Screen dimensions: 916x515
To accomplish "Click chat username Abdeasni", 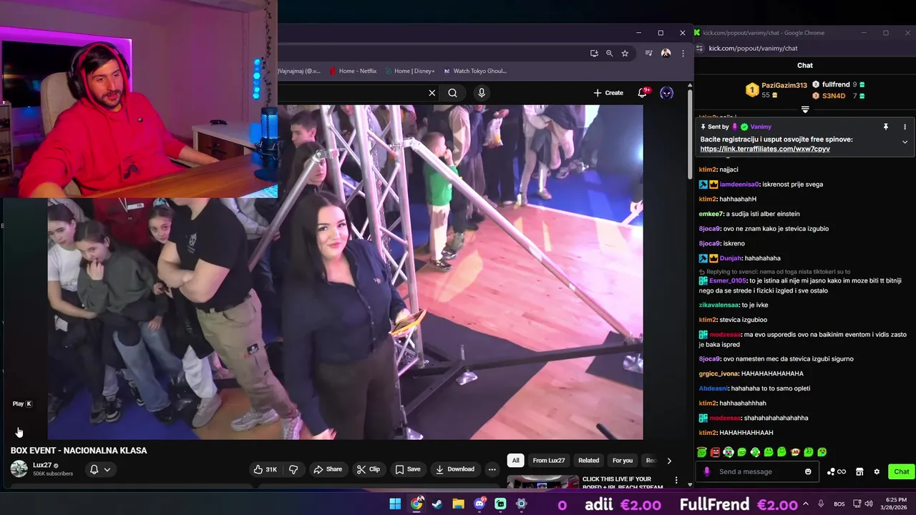I will [713, 388].
